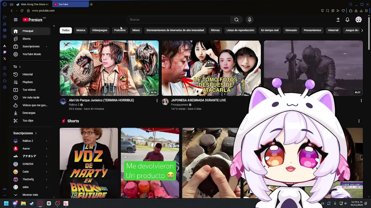Click the www.youtube.com address bar
Screen dimensions: 371x208
43,11
